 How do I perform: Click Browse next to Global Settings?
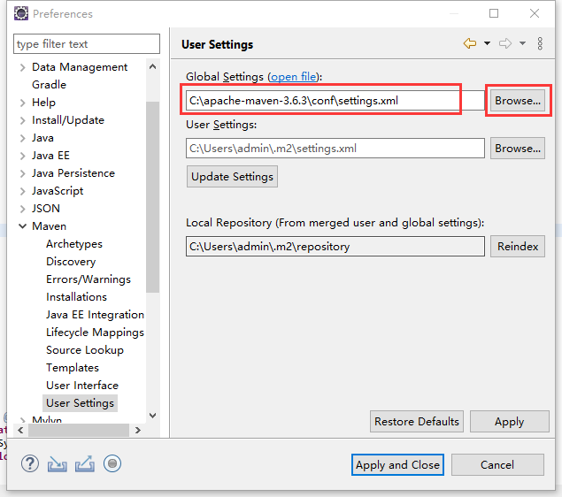click(517, 101)
